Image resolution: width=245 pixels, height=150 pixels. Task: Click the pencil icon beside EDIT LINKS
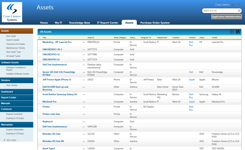point(4,140)
